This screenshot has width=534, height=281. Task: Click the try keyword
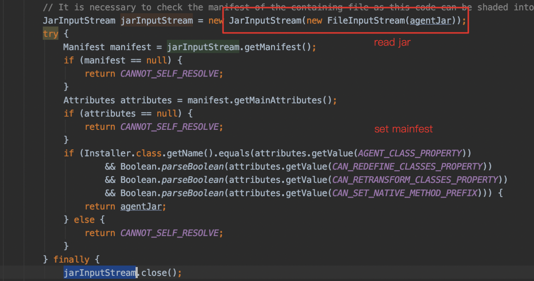point(50,34)
